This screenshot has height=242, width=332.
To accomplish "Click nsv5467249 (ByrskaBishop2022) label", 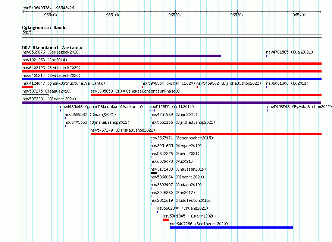I will [x=123, y=130].
